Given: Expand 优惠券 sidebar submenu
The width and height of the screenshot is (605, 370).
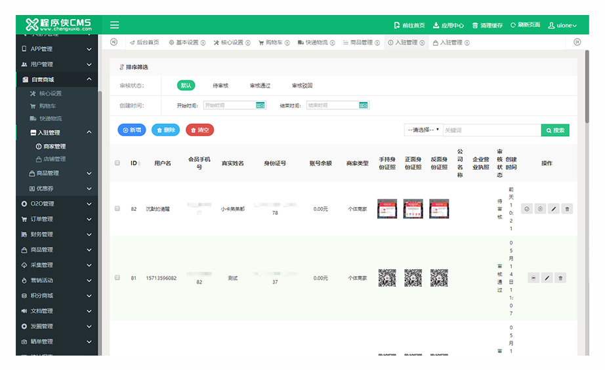Looking at the screenshot, I should pyautogui.click(x=56, y=188).
